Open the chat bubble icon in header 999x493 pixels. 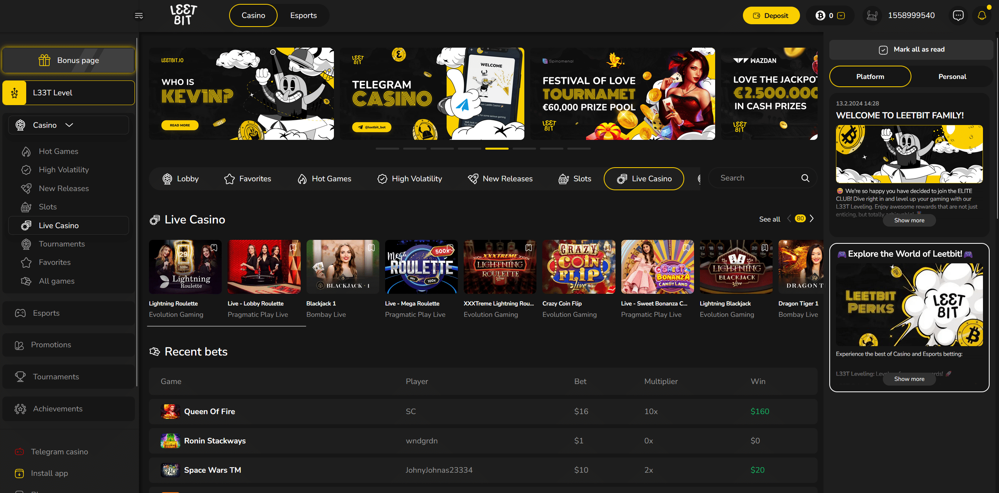958,16
